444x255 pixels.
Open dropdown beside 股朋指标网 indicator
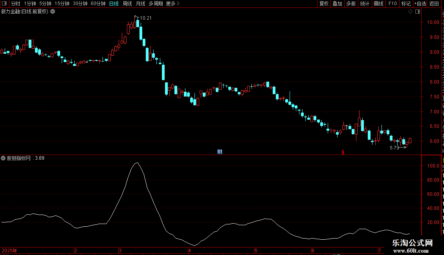click(x=3, y=158)
